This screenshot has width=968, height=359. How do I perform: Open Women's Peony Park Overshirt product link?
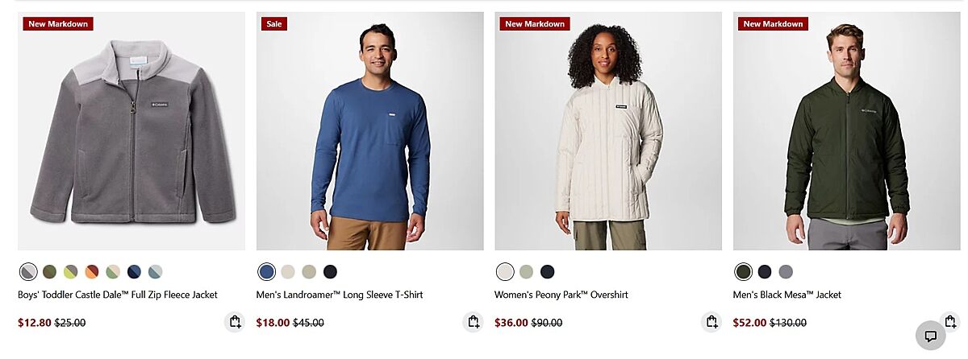pyautogui.click(x=561, y=295)
